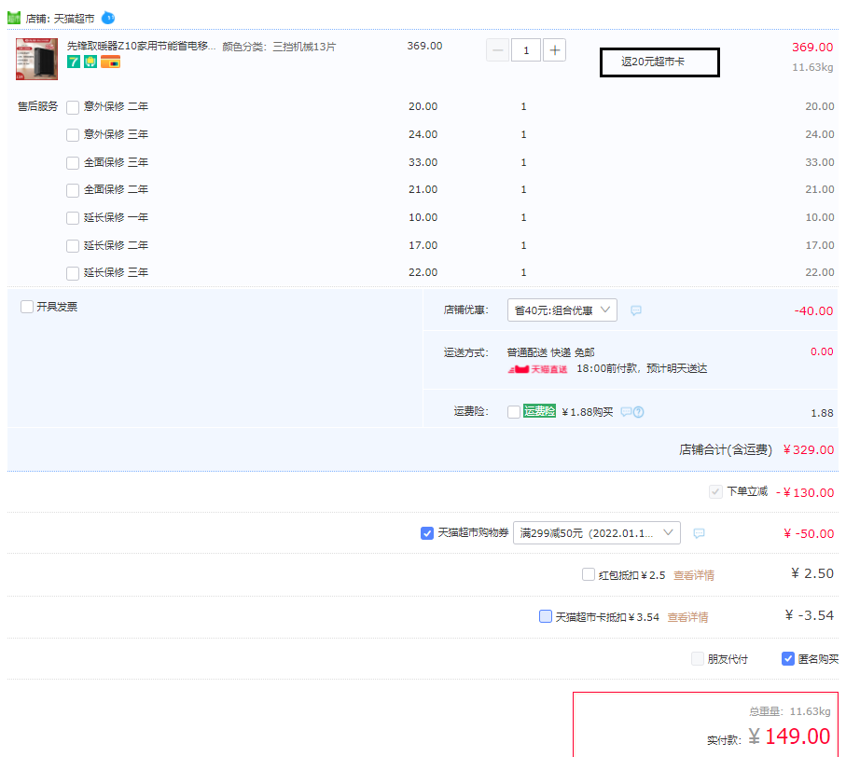Click the blue Wangwang chat icon beside 天猫超市
The width and height of the screenshot is (846, 757).
(x=108, y=17)
